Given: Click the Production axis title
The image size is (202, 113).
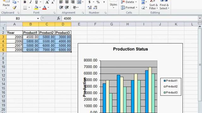Looking at the screenshot, I should tap(85, 87).
